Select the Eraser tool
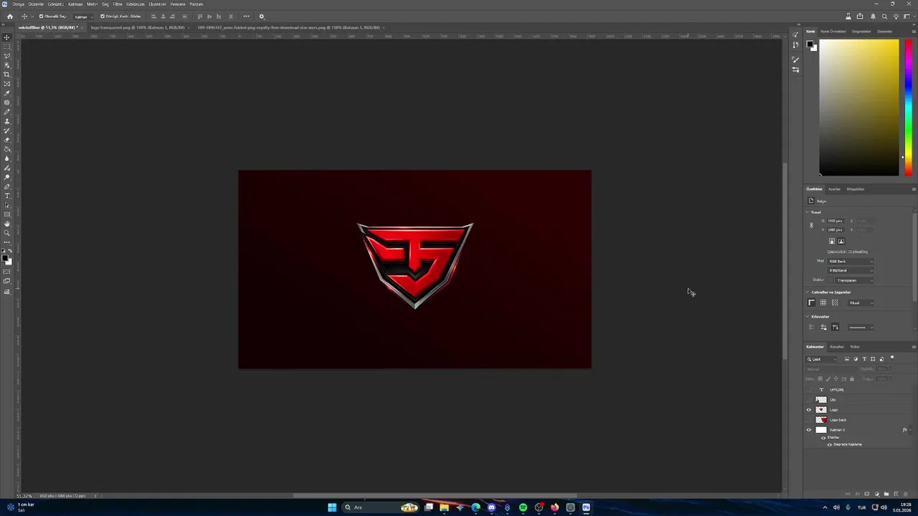Screen dimensions: 918x516 (x=7, y=140)
